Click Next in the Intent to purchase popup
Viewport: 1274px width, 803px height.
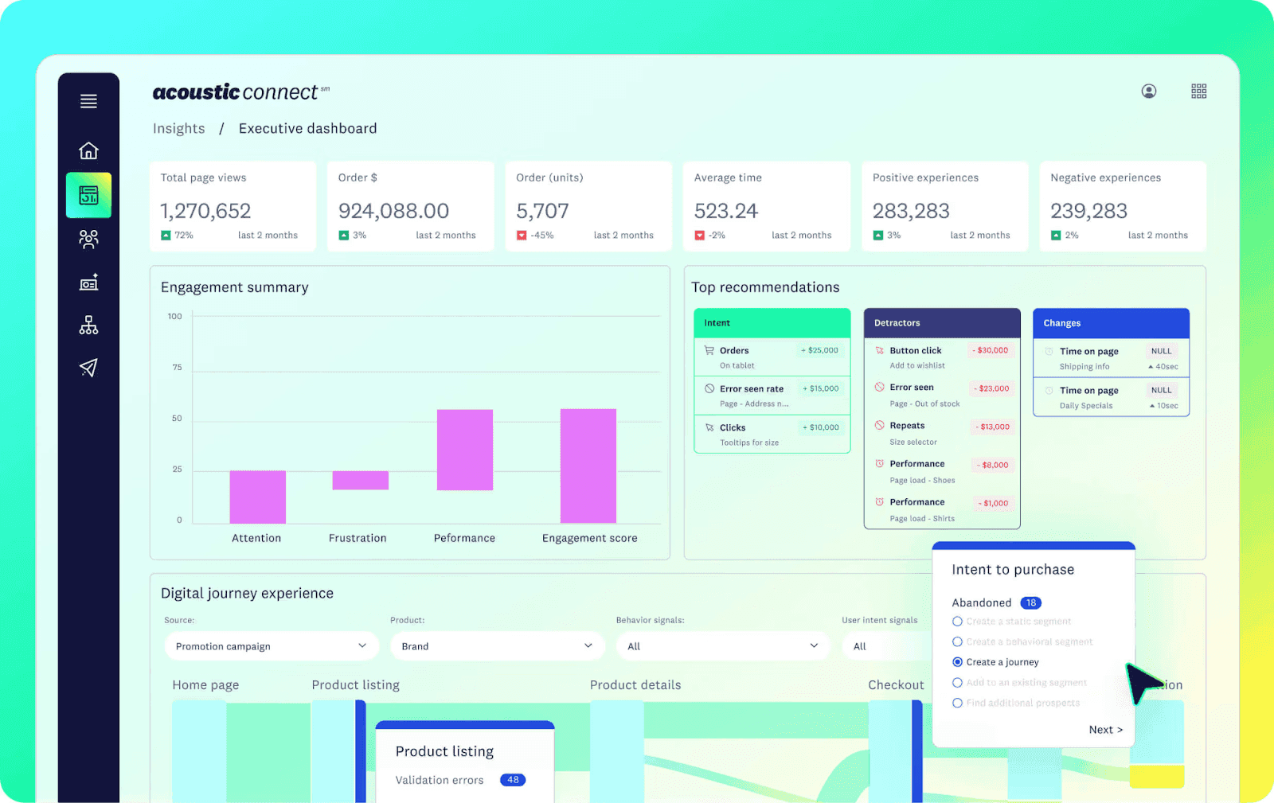(x=1105, y=729)
